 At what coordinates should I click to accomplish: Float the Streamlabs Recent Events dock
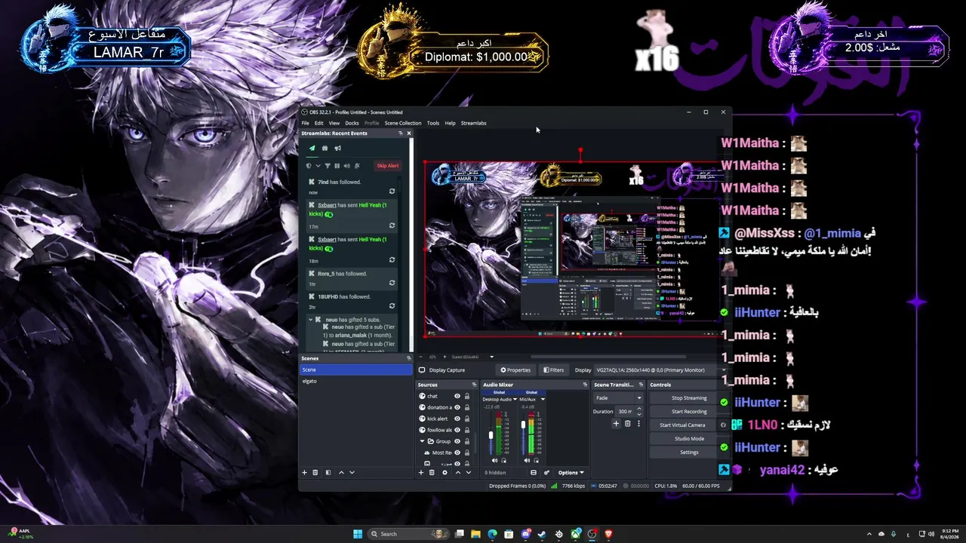coord(401,133)
